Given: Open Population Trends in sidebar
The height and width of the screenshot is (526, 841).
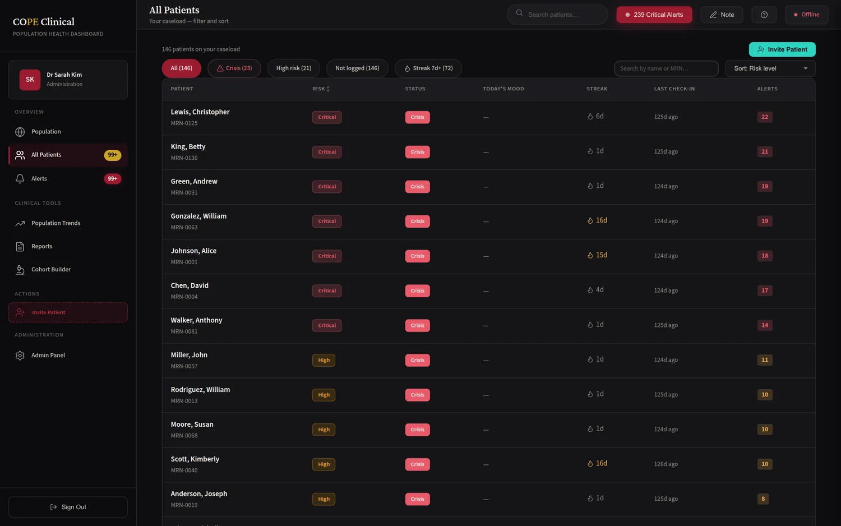Looking at the screenshot, I should (68, 223).
